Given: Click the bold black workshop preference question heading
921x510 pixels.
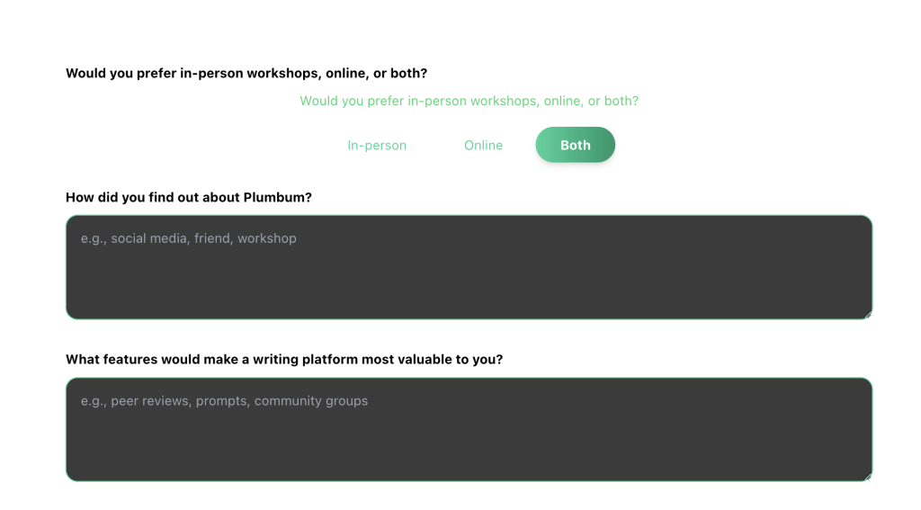Looking at the screenshot, I should point(246,73).
